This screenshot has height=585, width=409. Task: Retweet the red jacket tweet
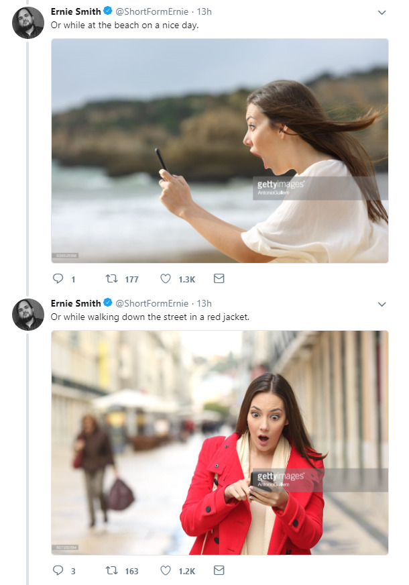(113, 571)
